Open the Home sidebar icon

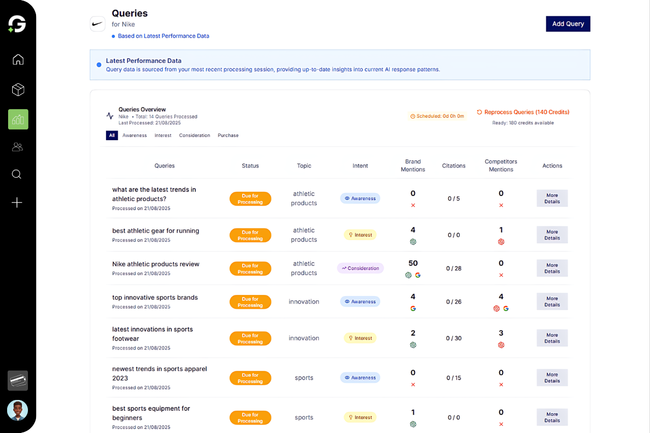point(18,59)
